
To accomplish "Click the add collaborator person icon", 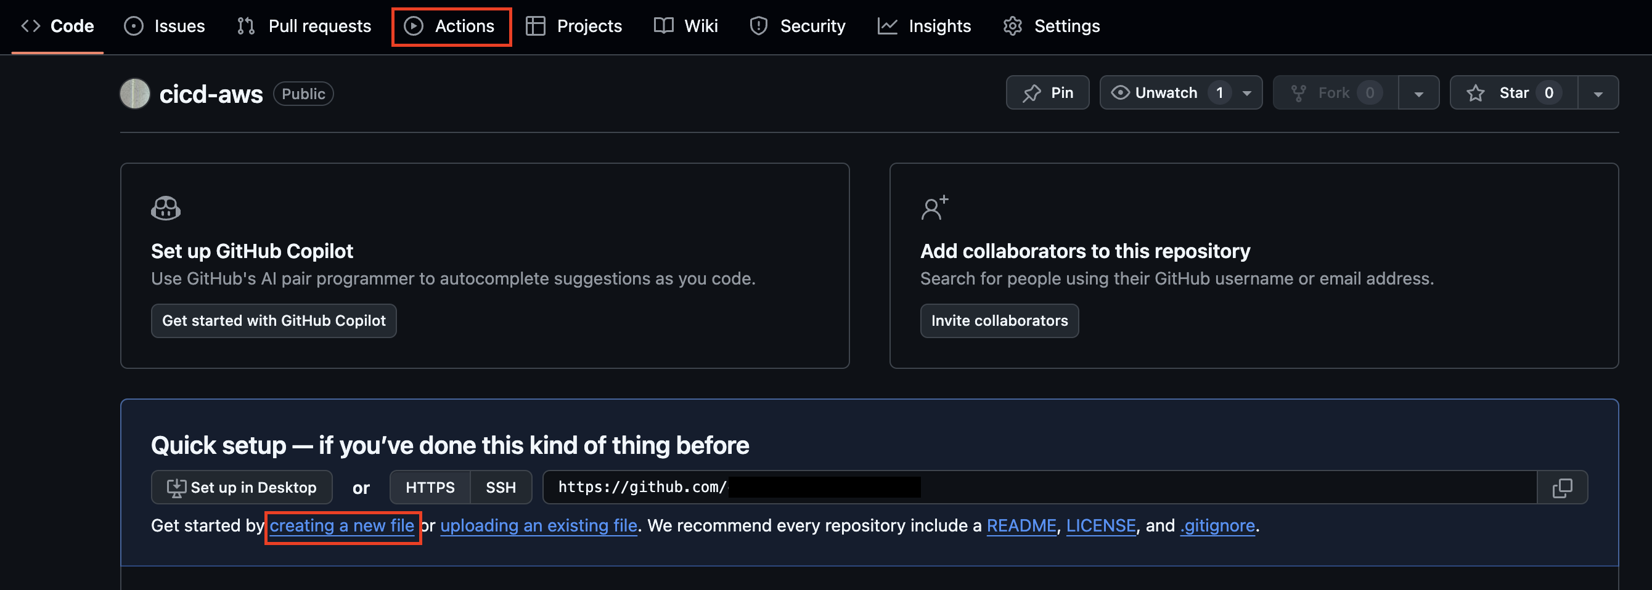I will pyautogui.click(x=934, y=208).
